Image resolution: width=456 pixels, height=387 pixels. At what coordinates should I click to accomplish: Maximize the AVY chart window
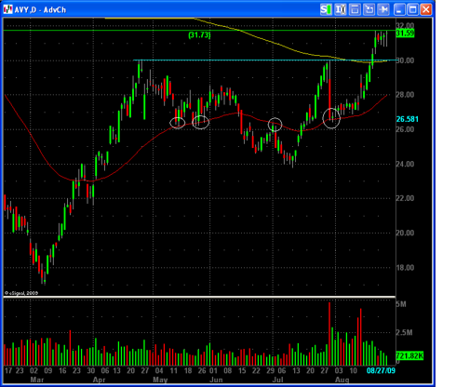coord(412,9)
